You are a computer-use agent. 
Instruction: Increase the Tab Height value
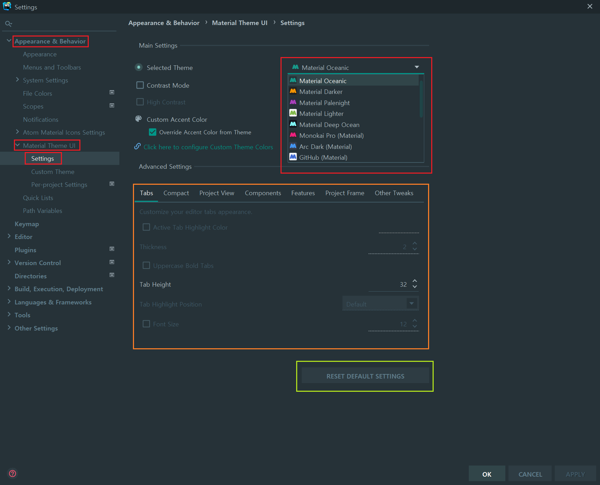coord(415,281)
